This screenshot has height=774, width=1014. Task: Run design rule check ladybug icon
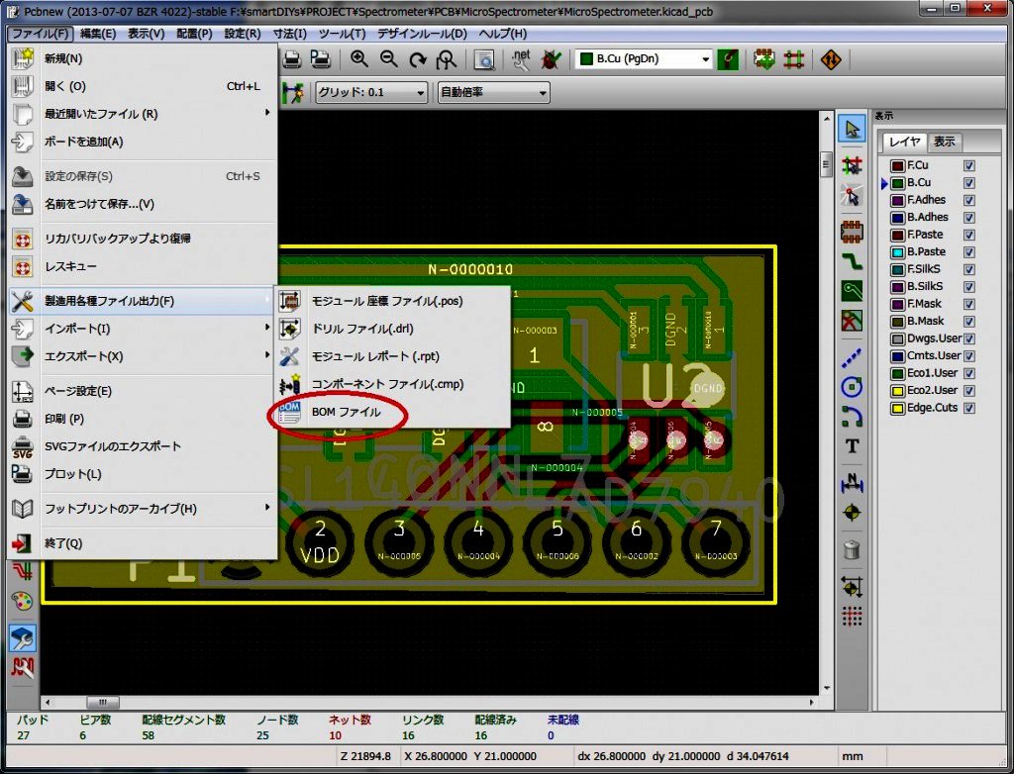[x=550, y=59]
